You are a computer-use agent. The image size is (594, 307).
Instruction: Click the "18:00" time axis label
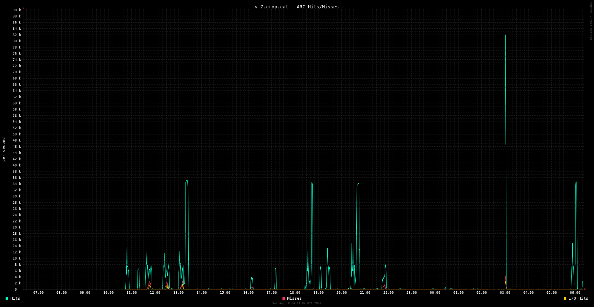tap(295, 293)
